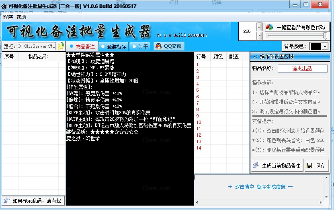The image size is (334, 210).
Task: Open the 帮助 menu
Action: point(21,17)
